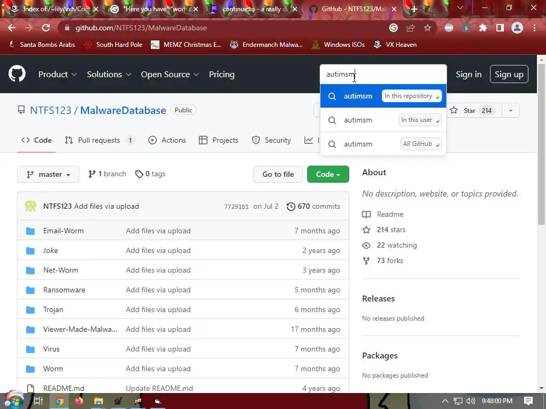Image resolution: width=546 pixels, height=409 pixels.
Task: Open the star lists dropdown arrow
Action: click(511, 111)
